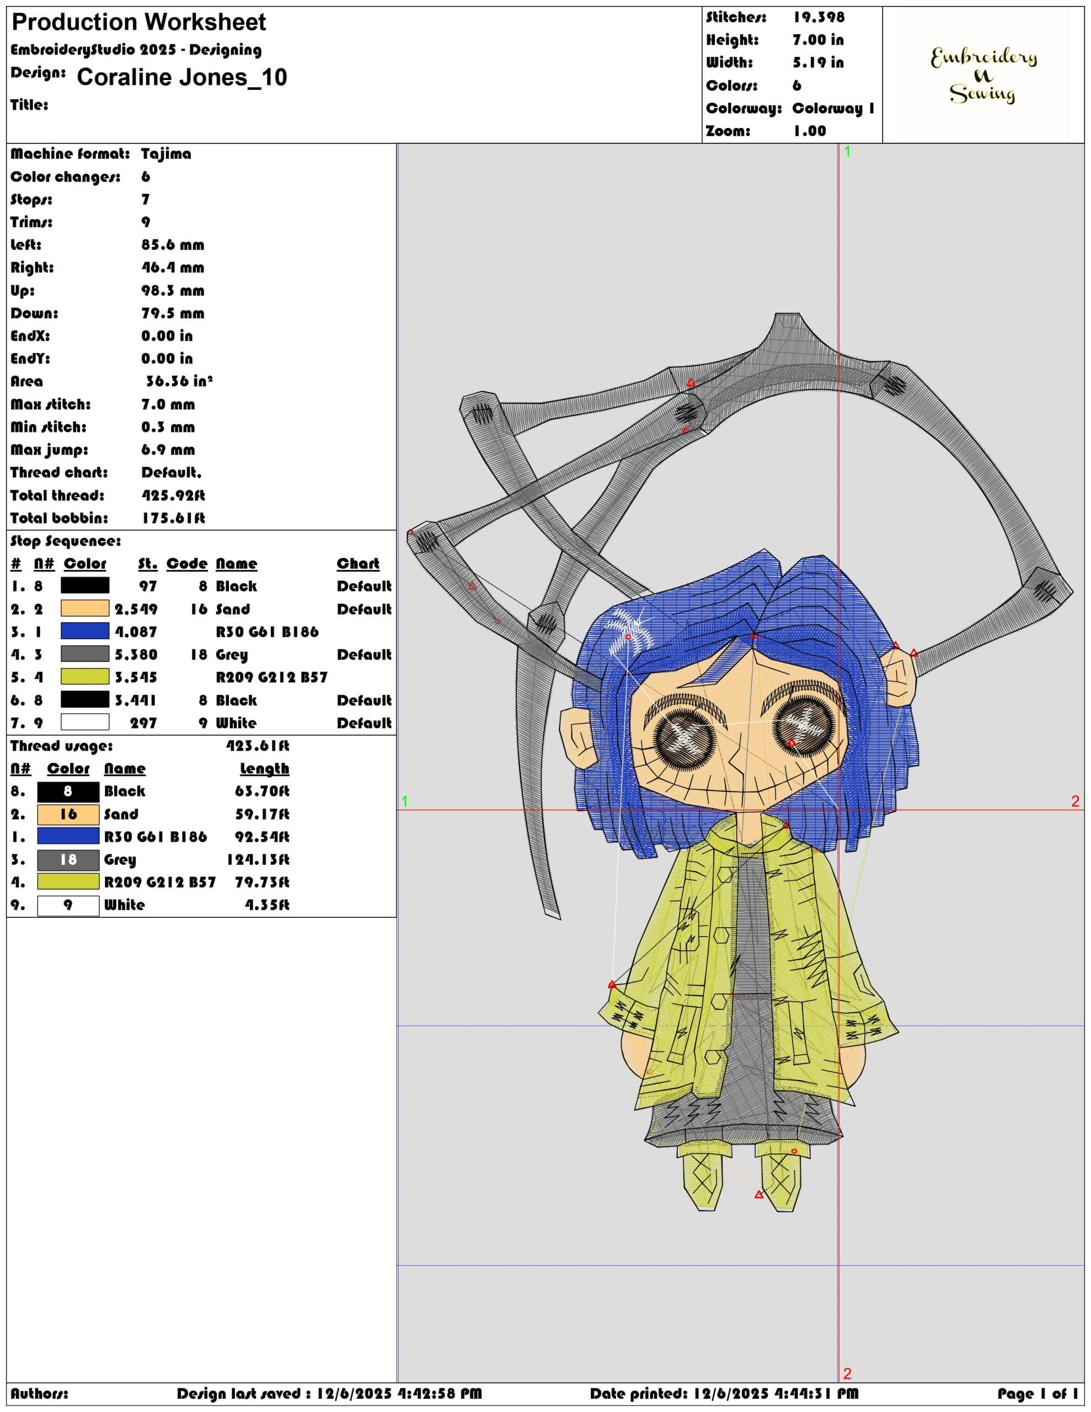Click the Left extent value 85.6 mm
Screen dimensions: 1091x1412
coord(173,244)
